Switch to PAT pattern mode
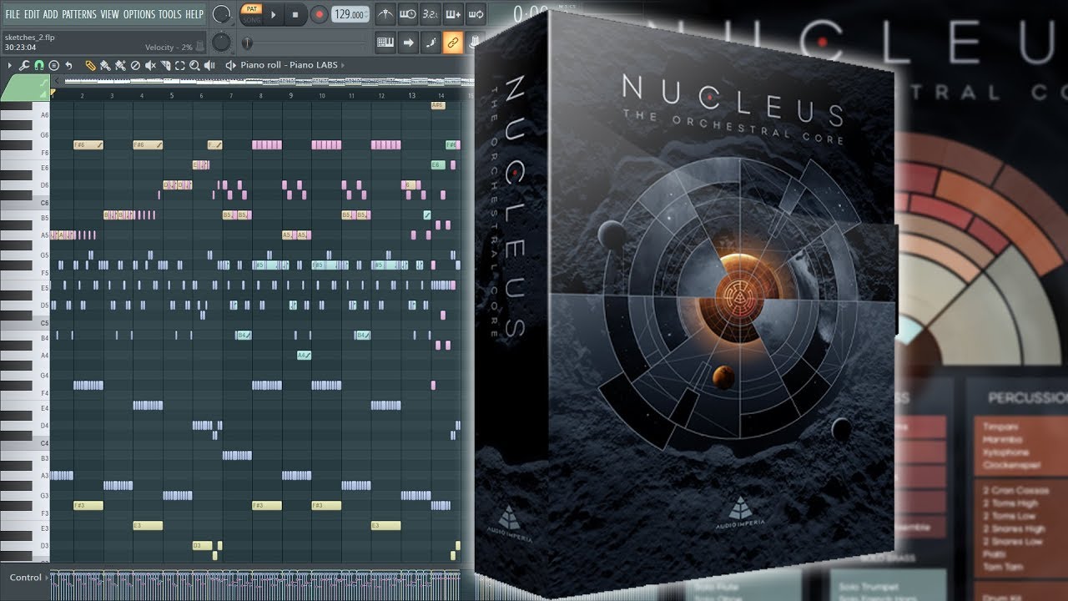This screenshot has width=1068, height=601. click(x=250, y=9)
